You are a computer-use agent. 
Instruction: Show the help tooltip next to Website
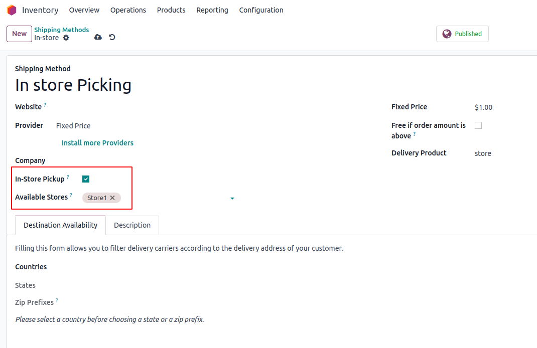45,105
